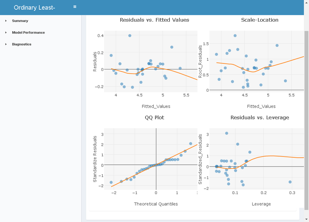Toggle the sidebar with the hamburger icon

(75, 7)
